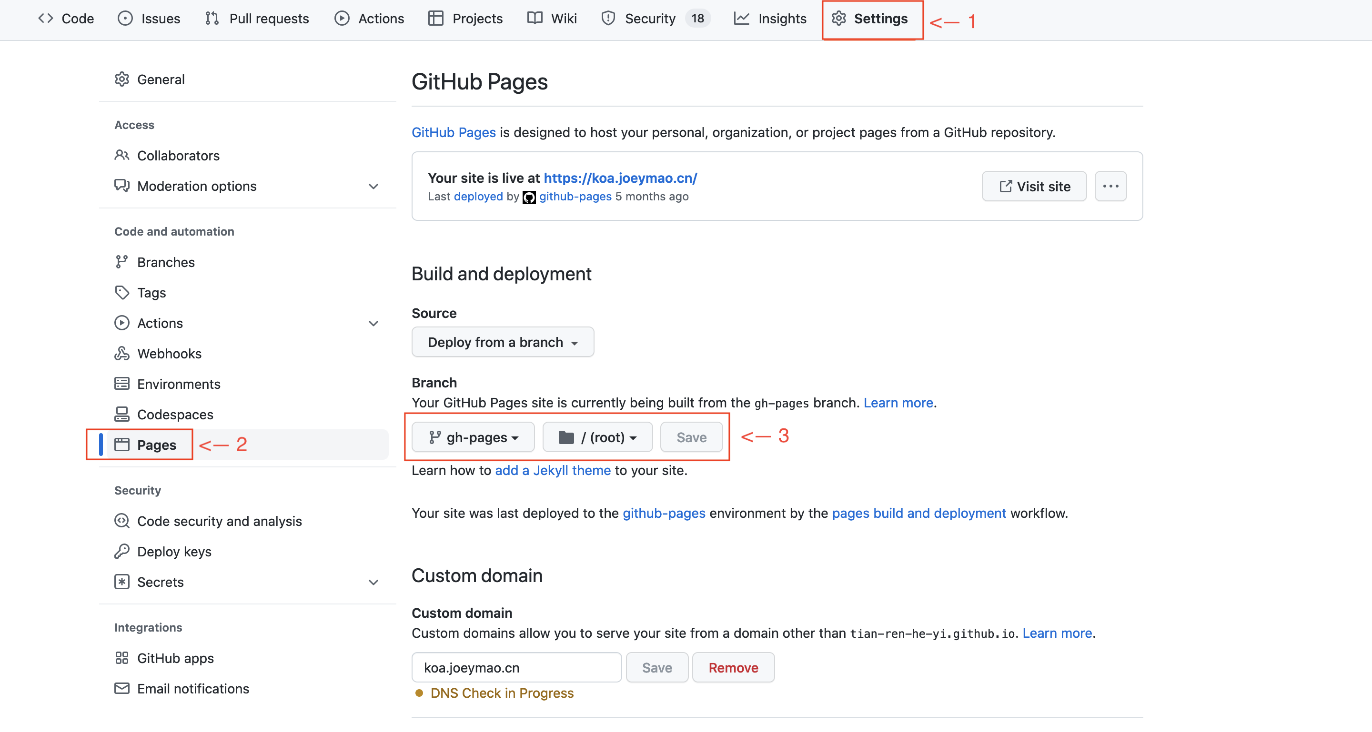Screen dimensions: 1372x732
Task: Expand the Secrets section chevron
Action: pos(373,582)
